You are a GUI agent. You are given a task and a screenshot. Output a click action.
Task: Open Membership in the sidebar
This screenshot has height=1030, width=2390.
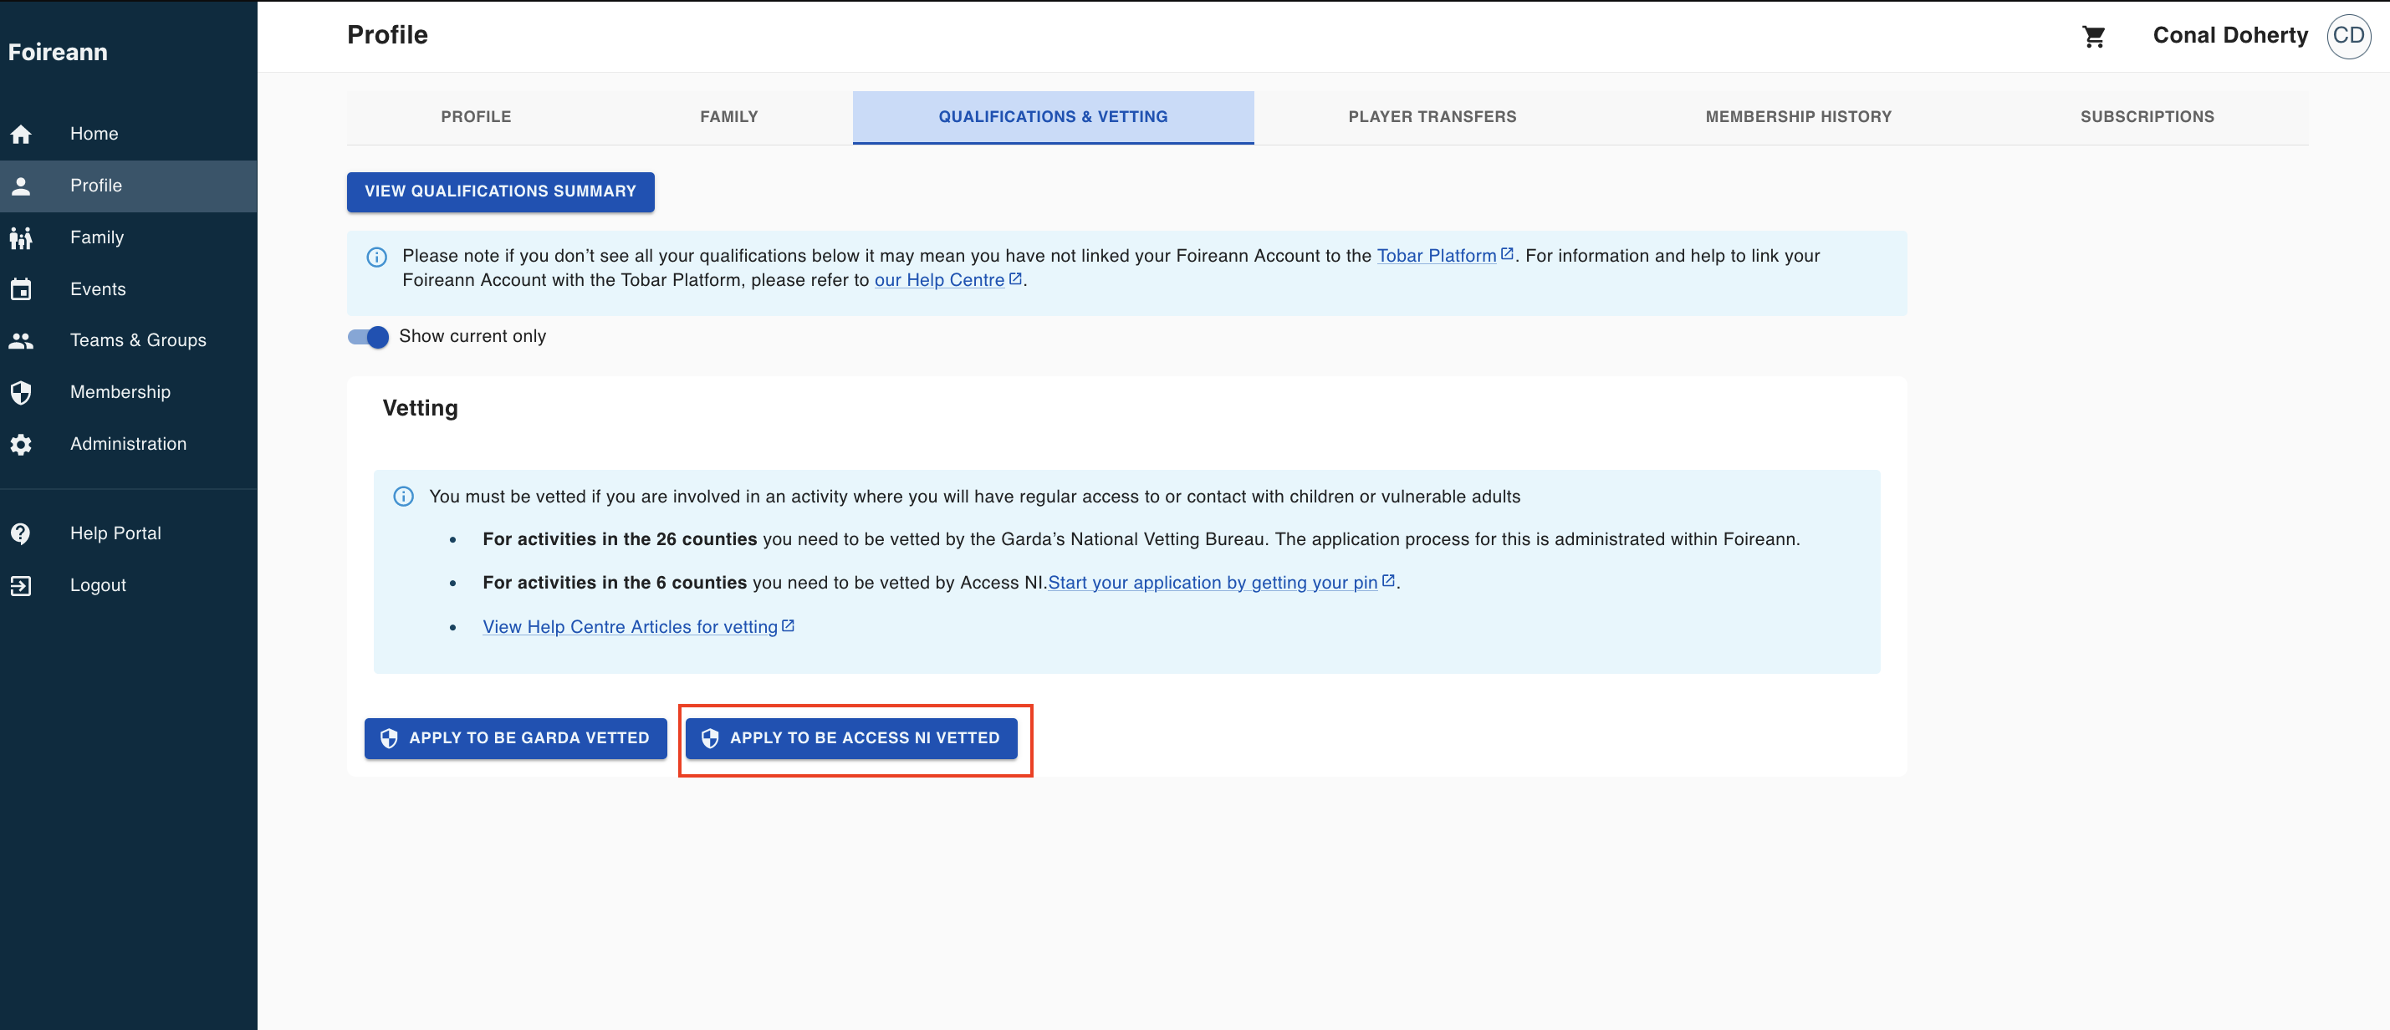click(x=128, y=392)
